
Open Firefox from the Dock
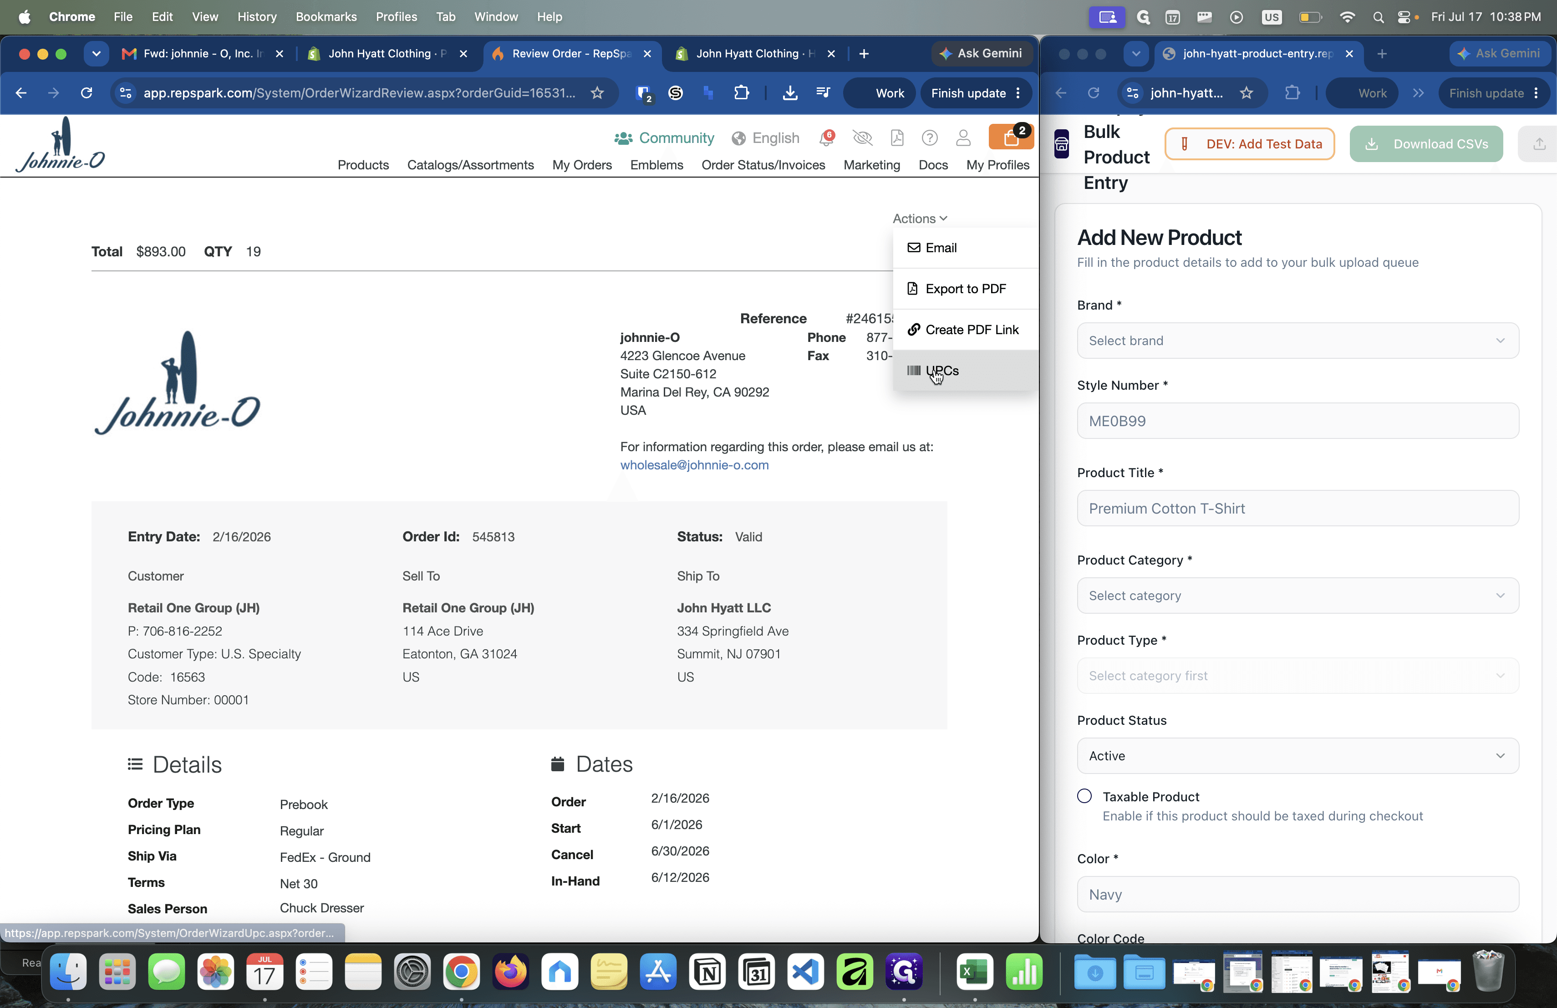[x=511, y=972]
